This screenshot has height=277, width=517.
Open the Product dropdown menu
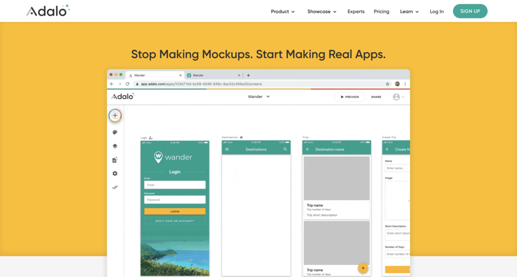click(x=283, y=12)
